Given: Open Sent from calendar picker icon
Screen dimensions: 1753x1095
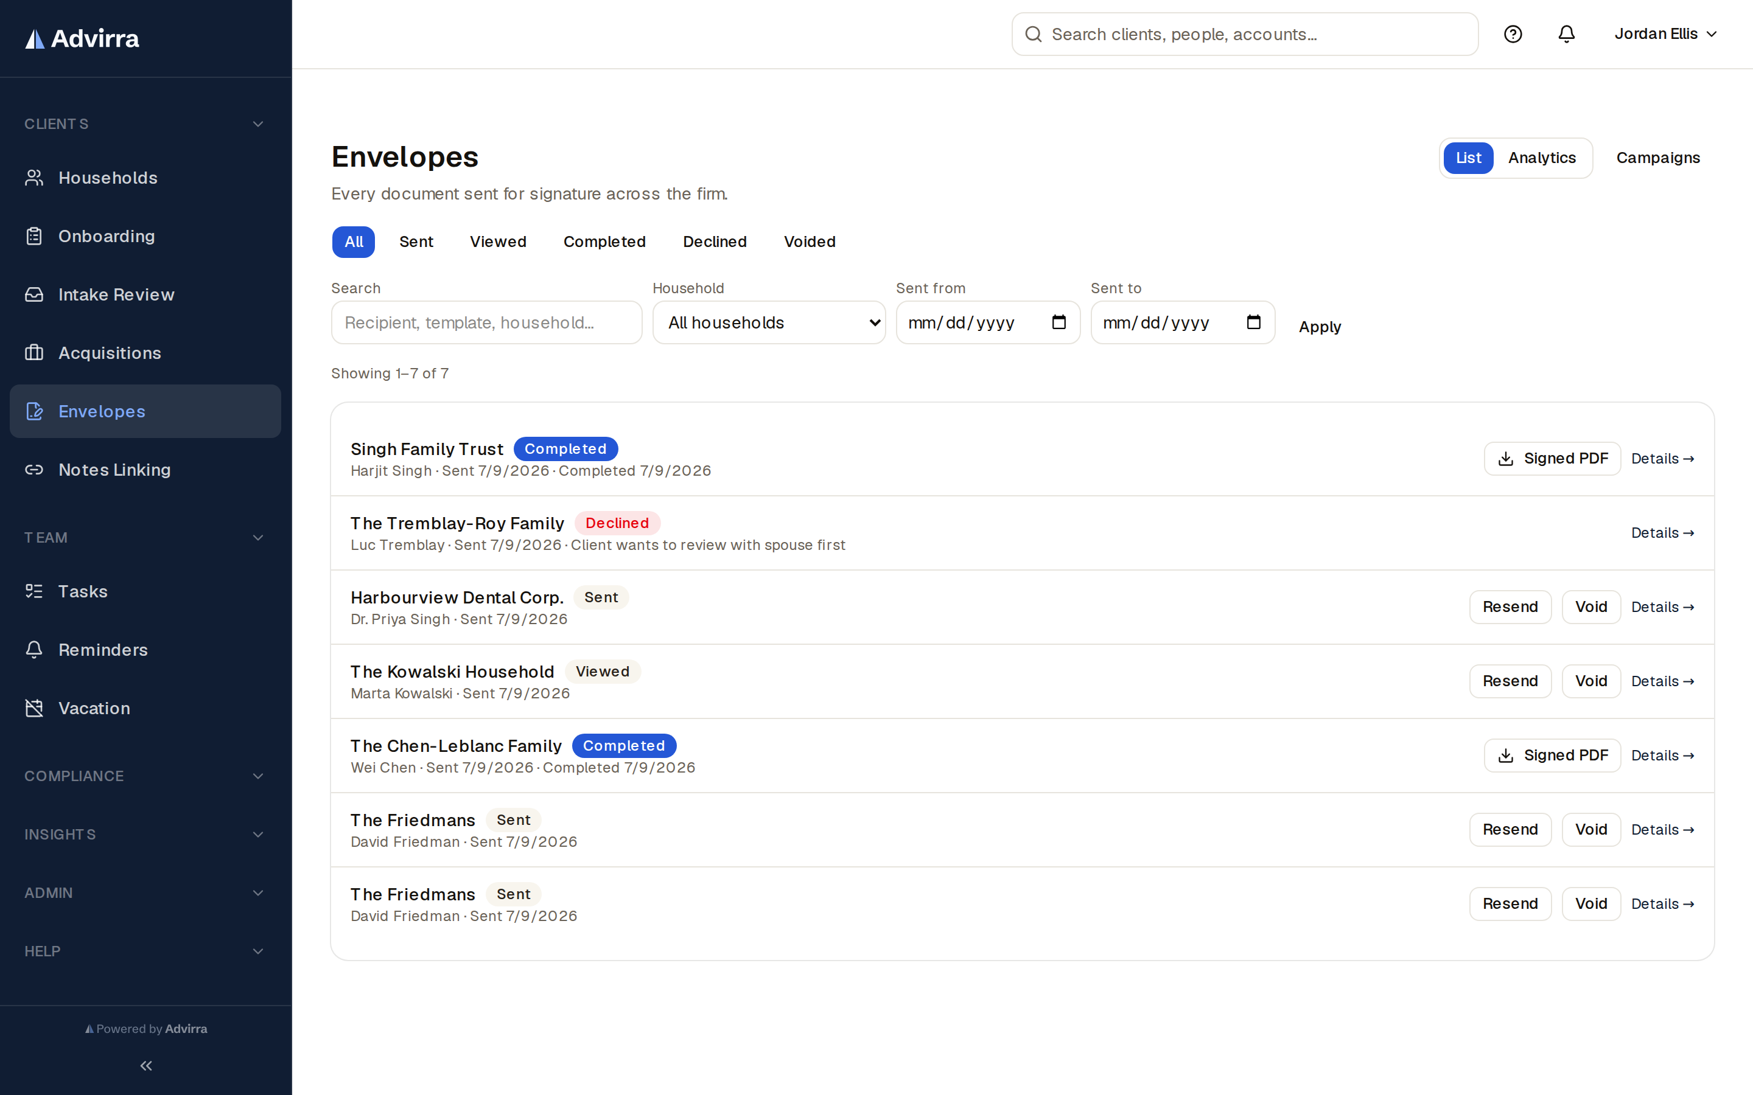Looking at the screenshot, I should [1058, 322].
